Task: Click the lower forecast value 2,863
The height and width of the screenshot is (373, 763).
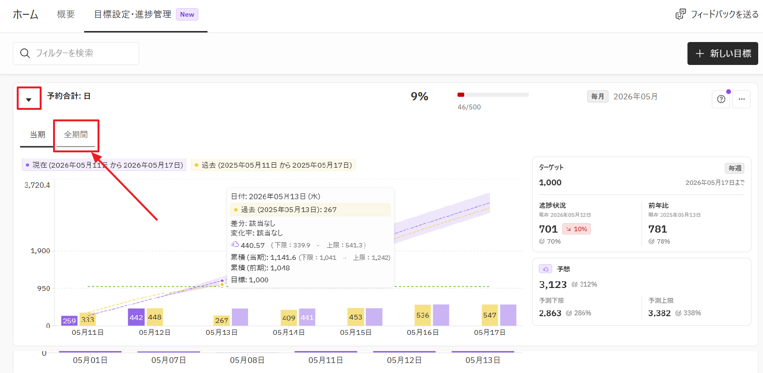Action: pos(550,313)
